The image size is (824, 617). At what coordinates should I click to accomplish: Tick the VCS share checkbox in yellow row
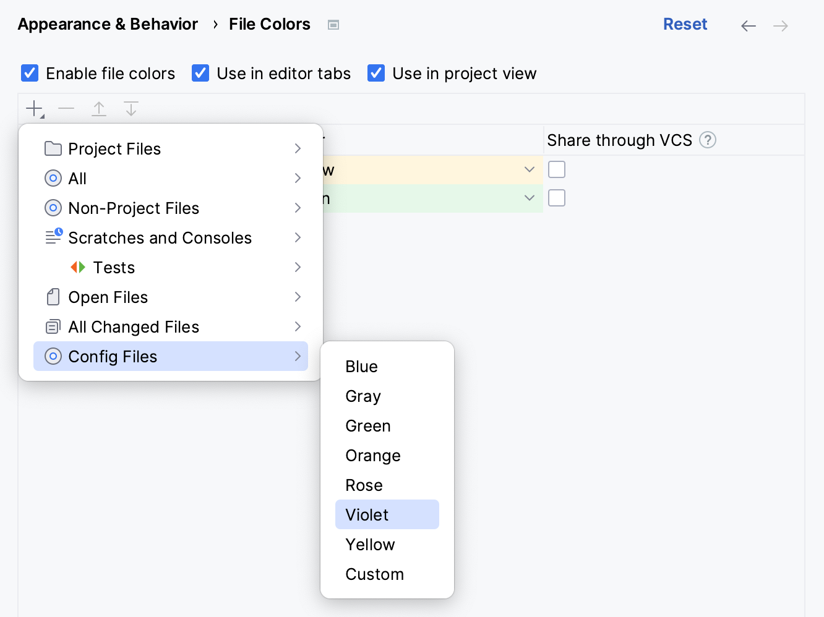[557, 169]
